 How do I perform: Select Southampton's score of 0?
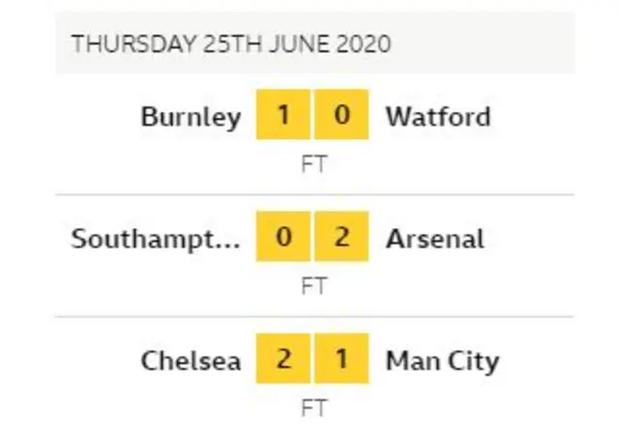pyautogui.click(x=283, y=239)
